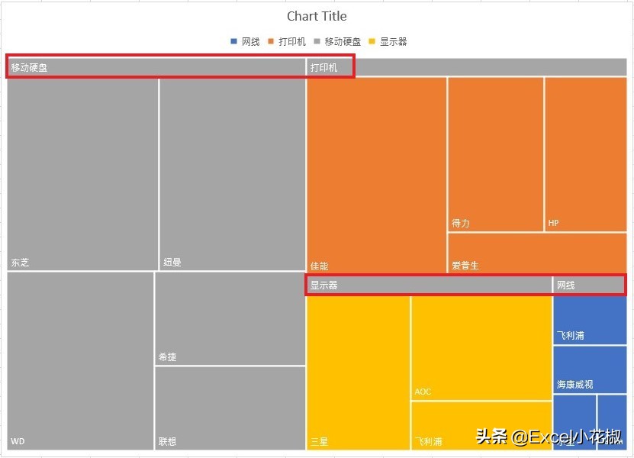The width and height of the screenshot is (634, 458).
Task: Click the orange 打印机 legend marker
Action: pyautogui.click(x=271, y=42)
